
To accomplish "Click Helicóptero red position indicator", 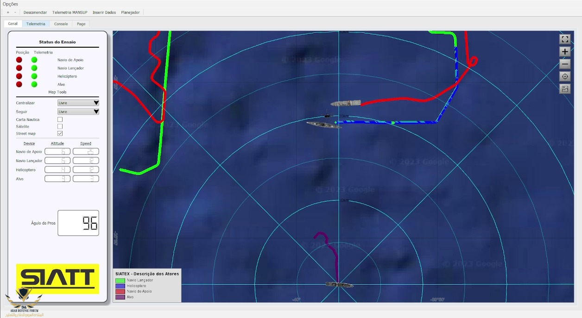I will click(19, 76).
